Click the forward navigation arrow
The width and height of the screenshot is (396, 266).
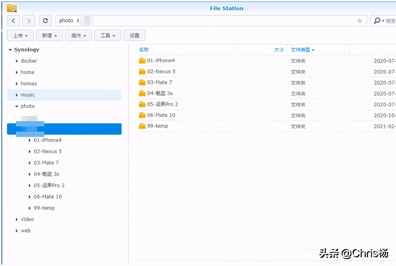click(29, 21)
